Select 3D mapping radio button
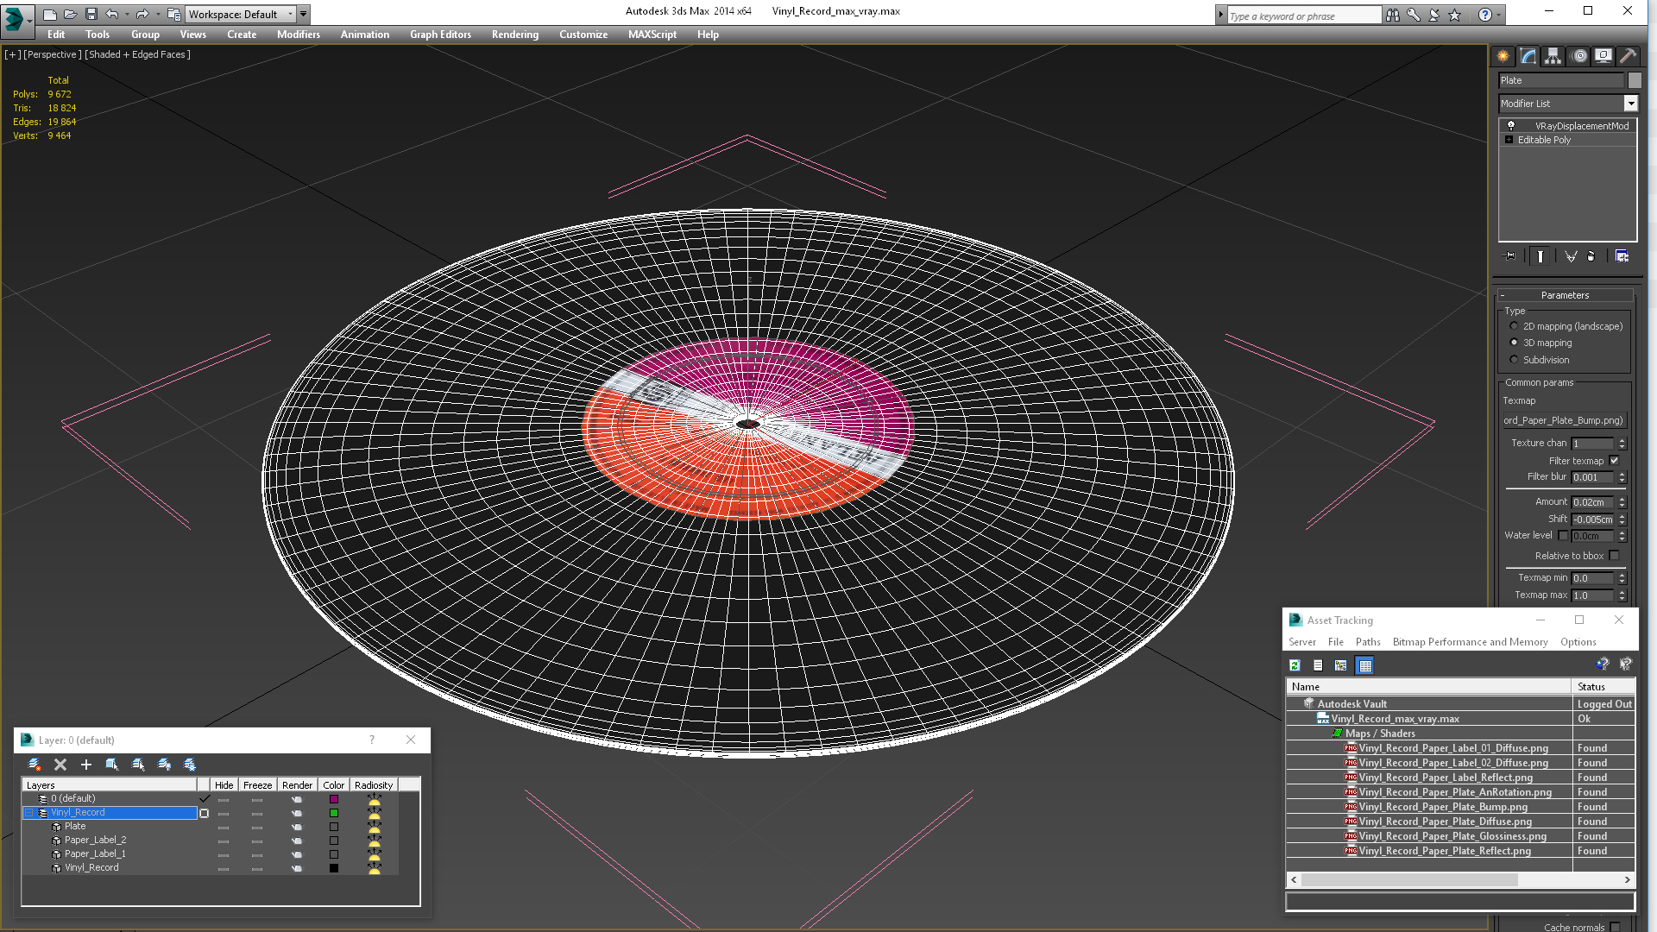Viewport: 1657px width, 932px height. (x=1514, y=343)
